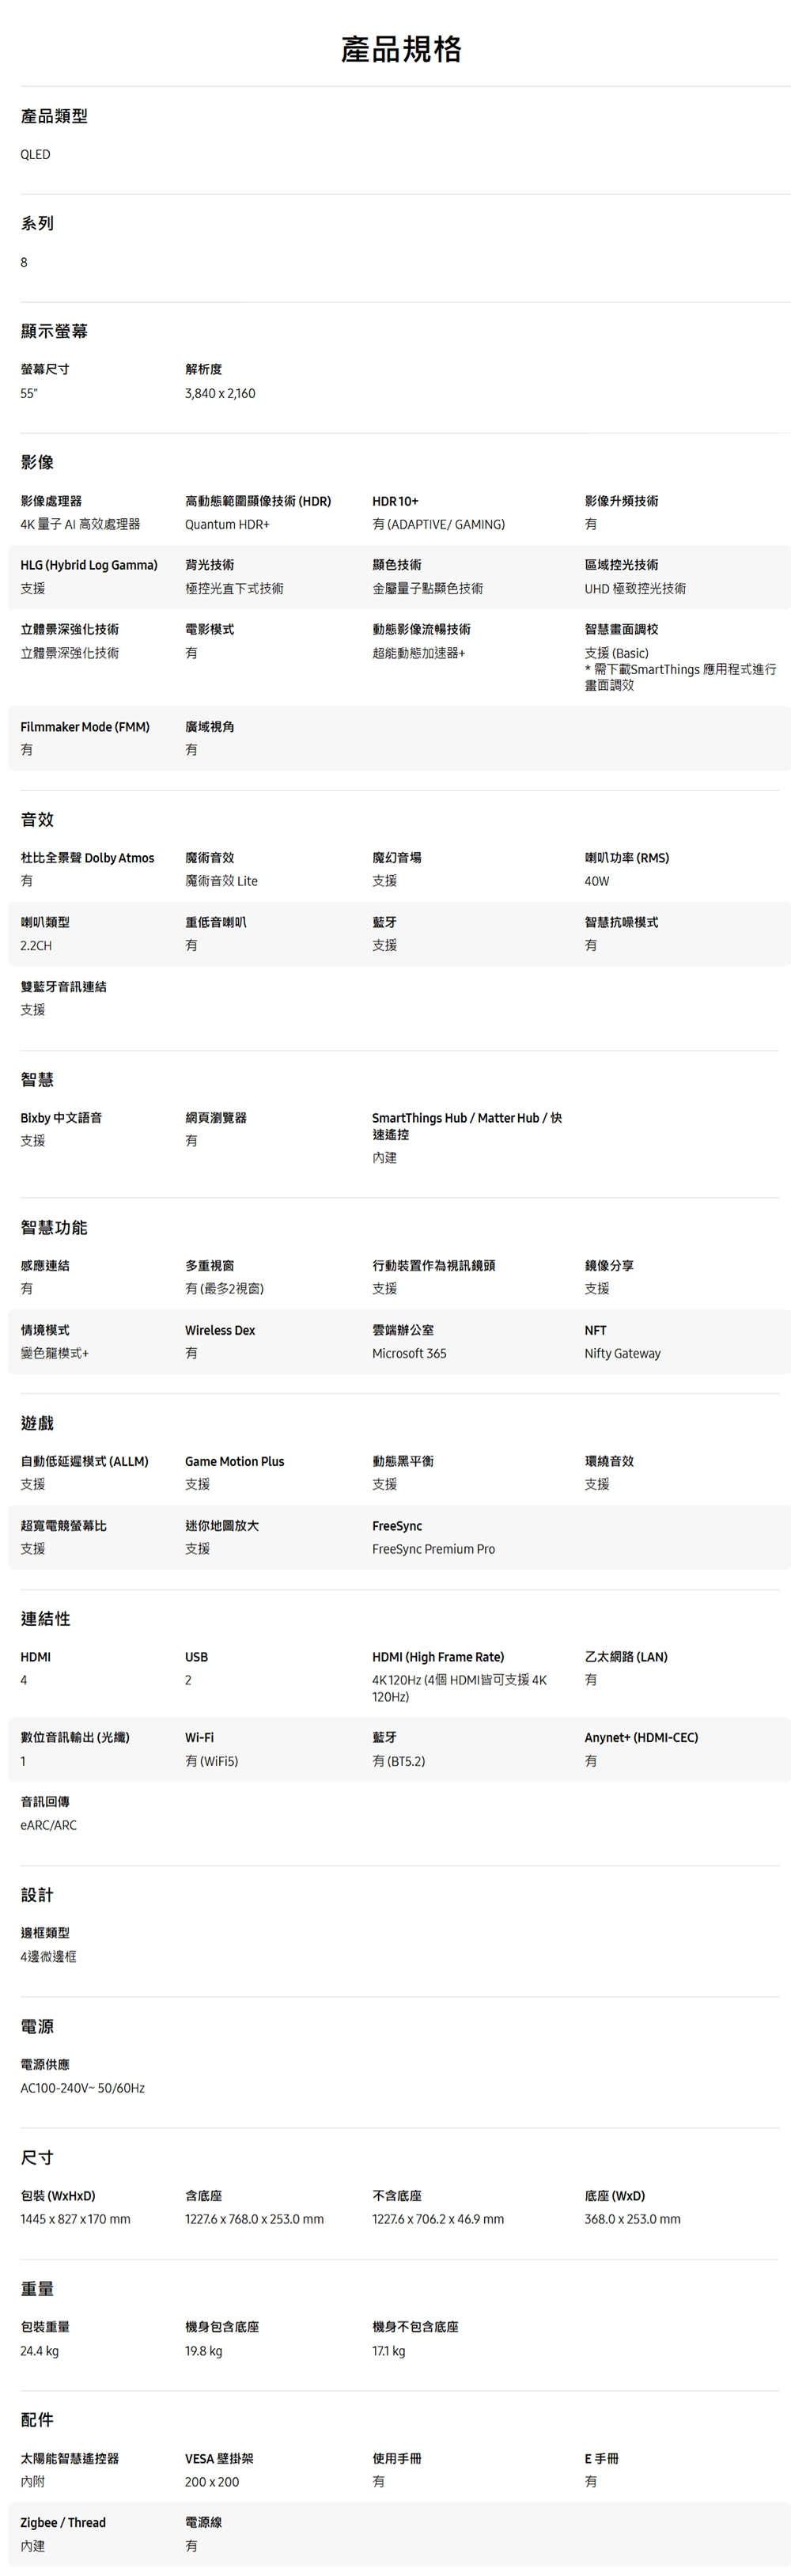Click the Nifty Gateway value
791x2576 pixels.
pyautogui.click(x=622, y=1353)
